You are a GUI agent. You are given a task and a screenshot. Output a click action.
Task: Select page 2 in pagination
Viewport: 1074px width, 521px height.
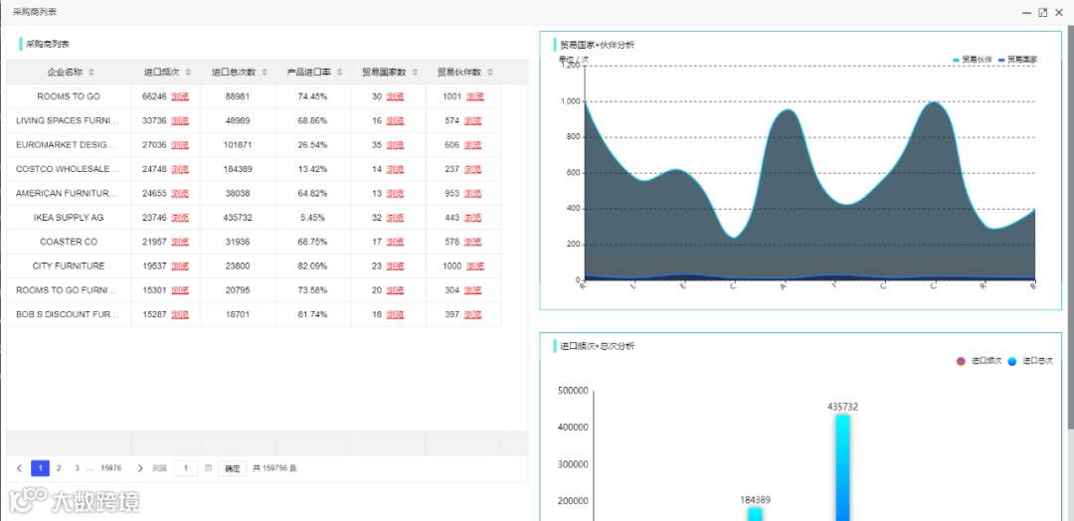[x=59, y=468]
